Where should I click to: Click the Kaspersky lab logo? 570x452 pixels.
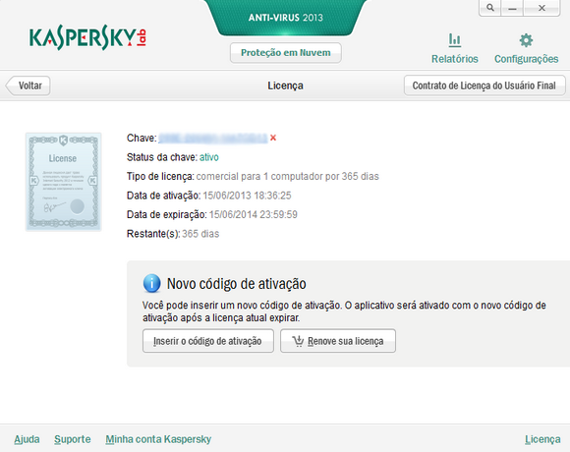click(87, 37)
